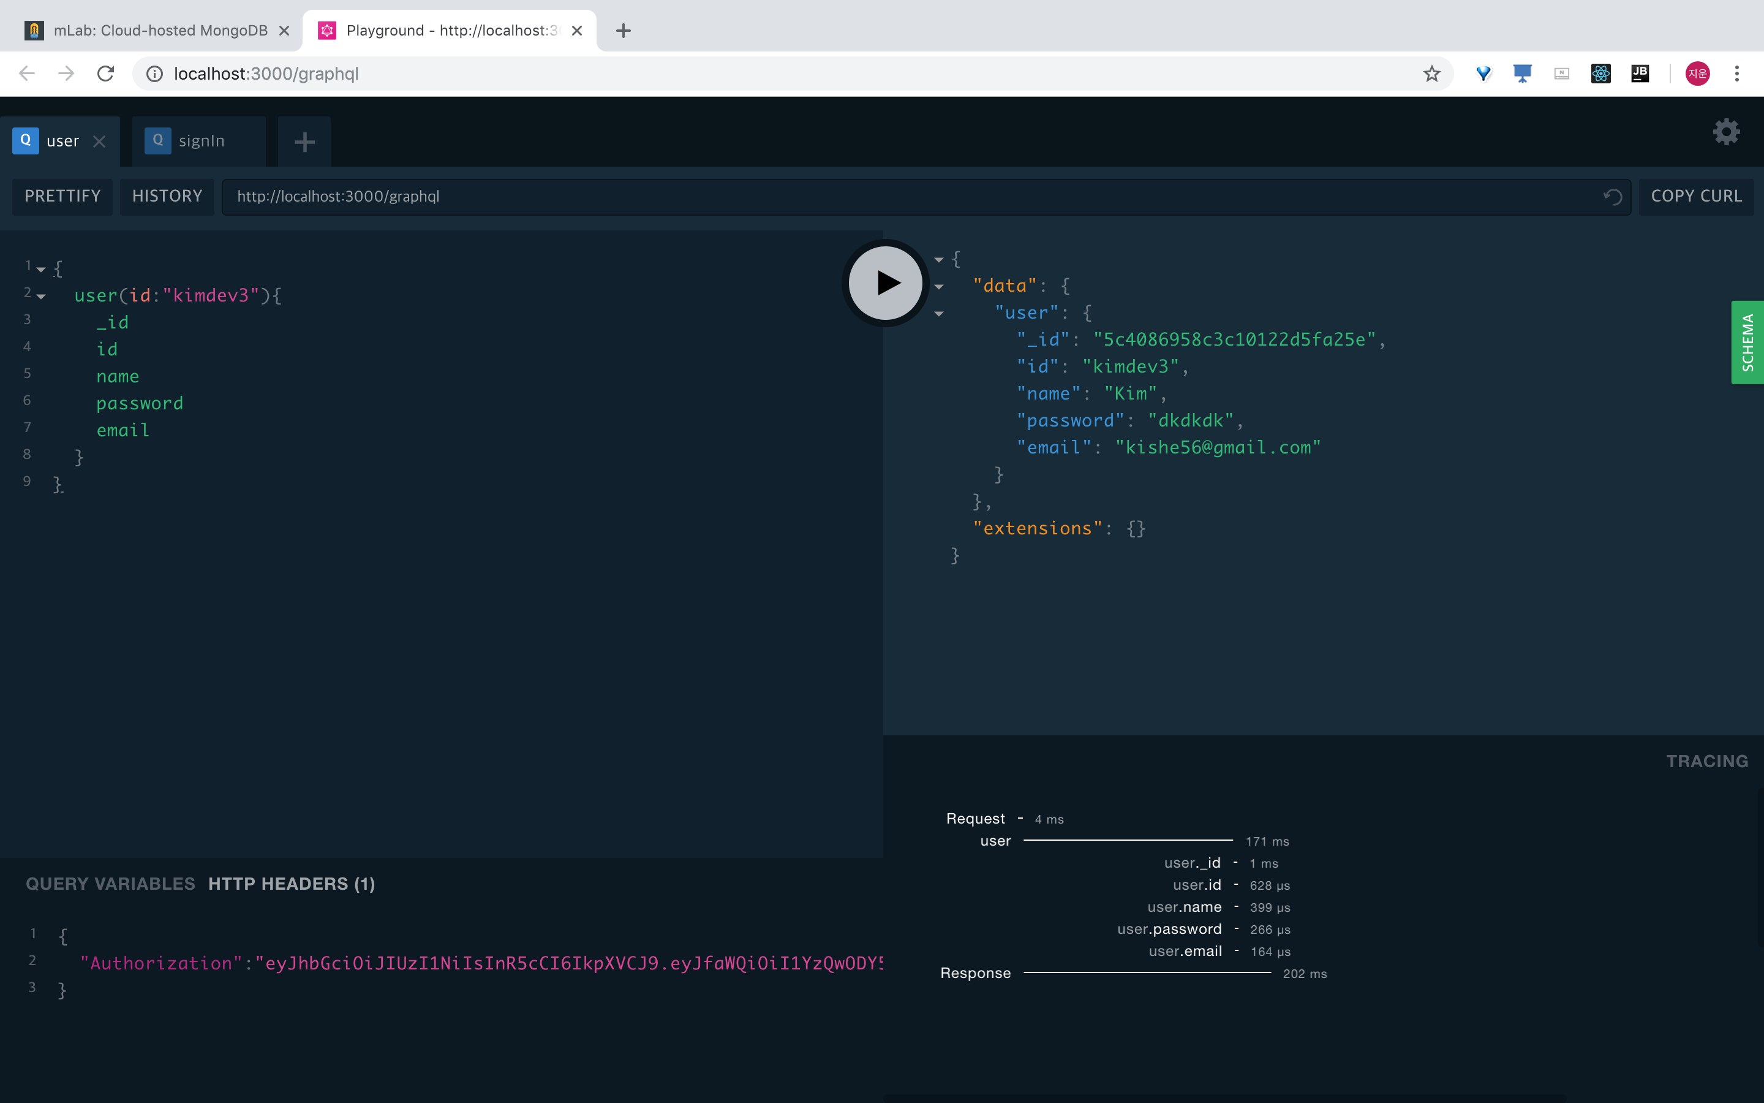Go back in browser history
Image resolution: width=1764 pixels, height=1103 pixels.
point(27,74)
